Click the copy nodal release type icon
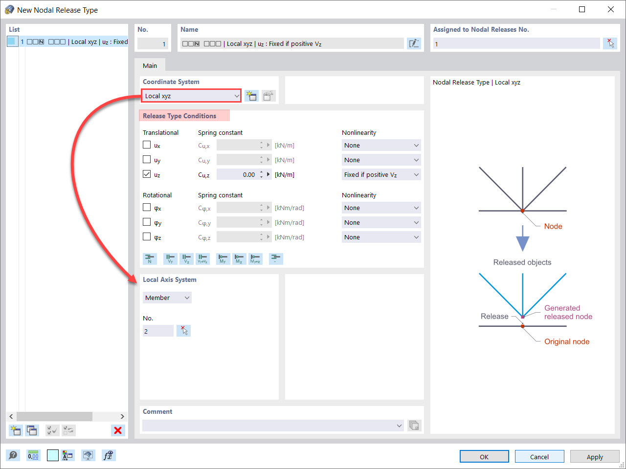This screenshot has height=469, width=626. click(x=32, y=430)
